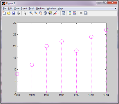The width and height of the screenshot is (119, 104).
Task: Select the Brush data tool
Action: [55, 13]
